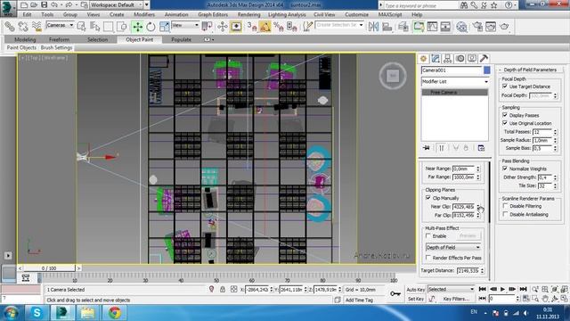Open the Create Selection Set dropdown
Screen dimensions: 570x321
pyautogui.click(x=339, y=25)
